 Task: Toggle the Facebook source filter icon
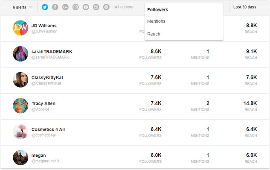click(x=55, y=7)
